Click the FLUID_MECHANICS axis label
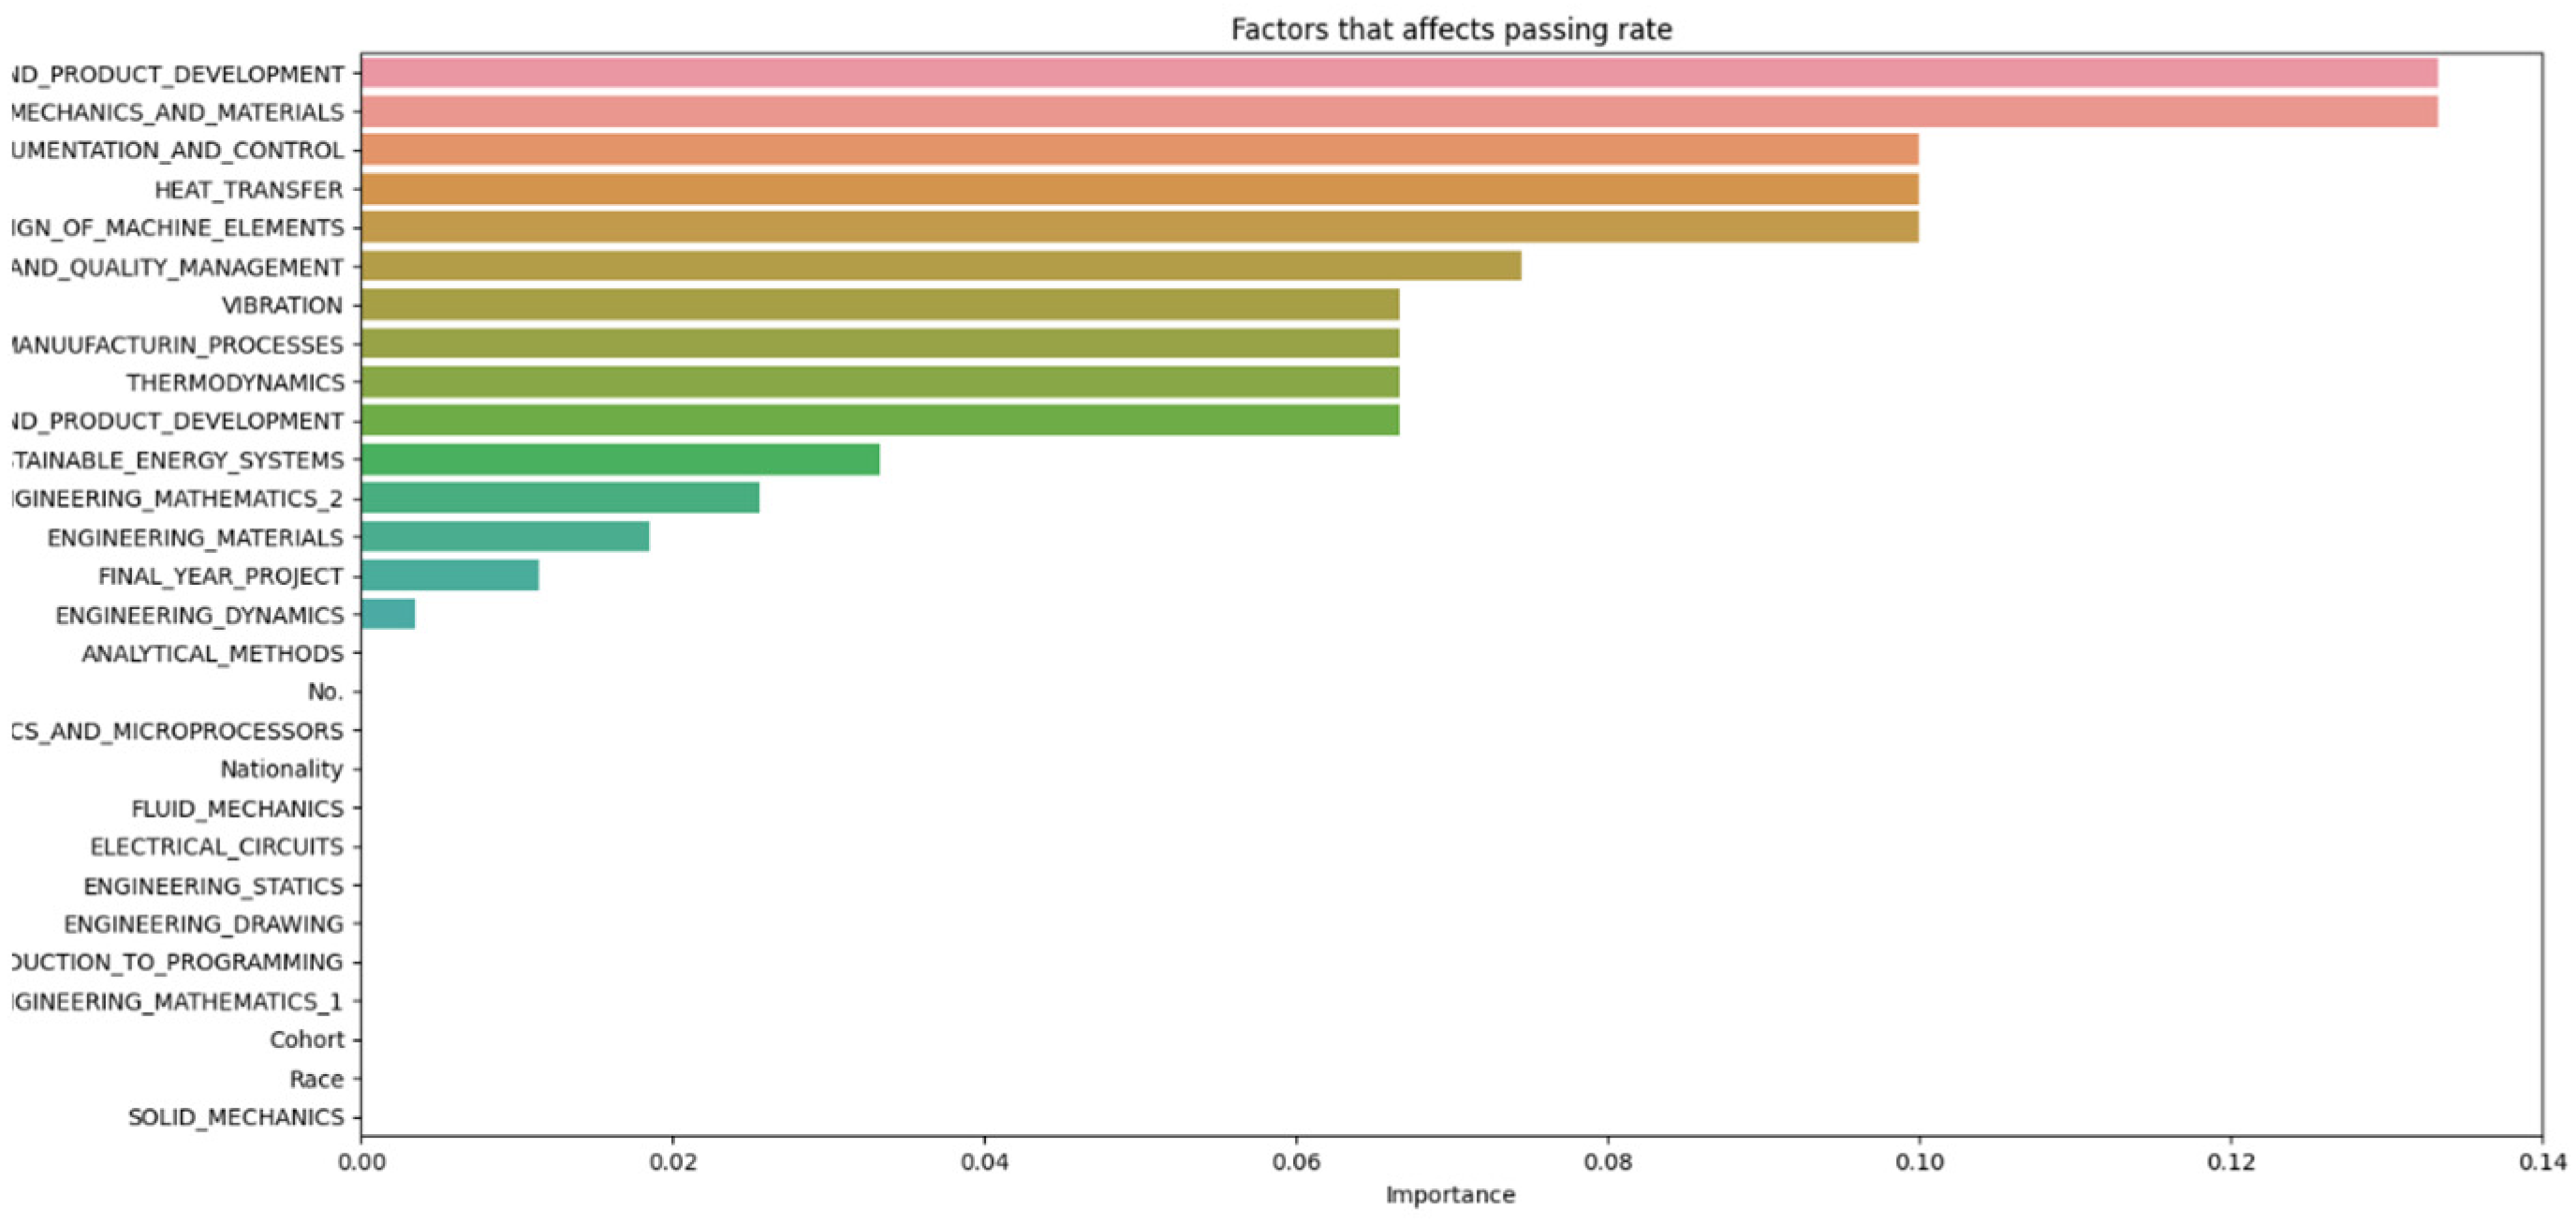 coord(237,808)
